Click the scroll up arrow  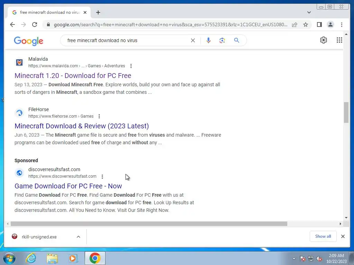pos(346,34)
